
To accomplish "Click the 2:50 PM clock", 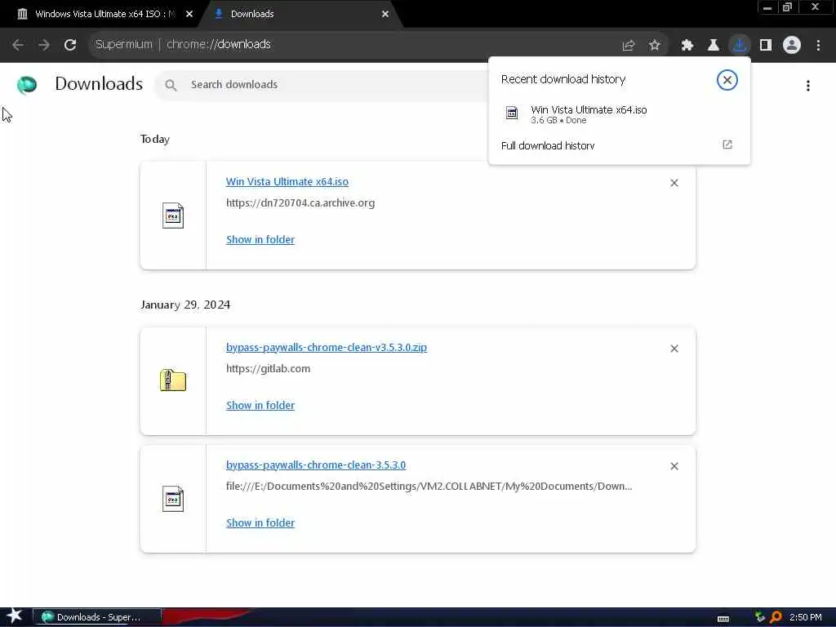I will click(x=806, y=617).
